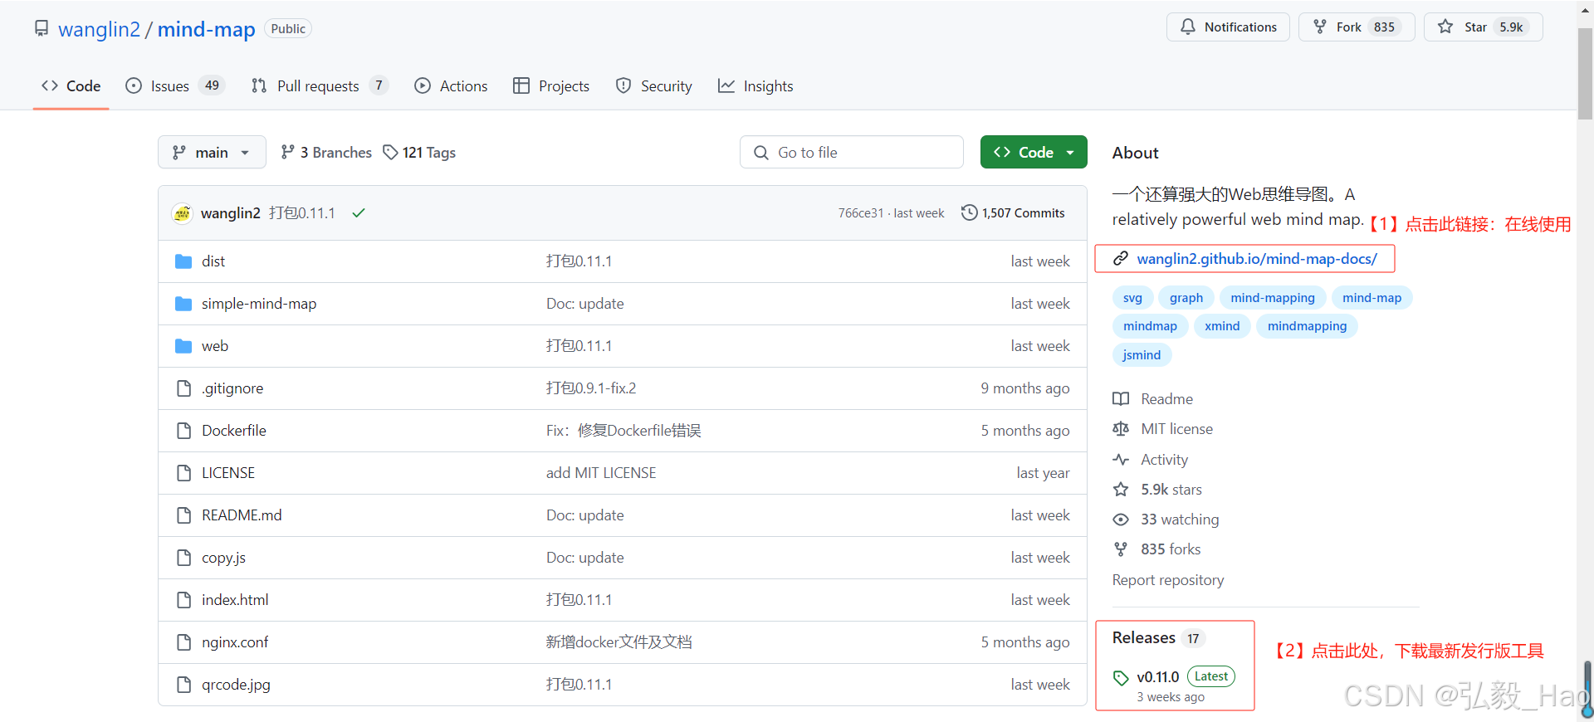
Task: Open the main branch dropdown
Action: pyautogui.click(x=212, y=153)
